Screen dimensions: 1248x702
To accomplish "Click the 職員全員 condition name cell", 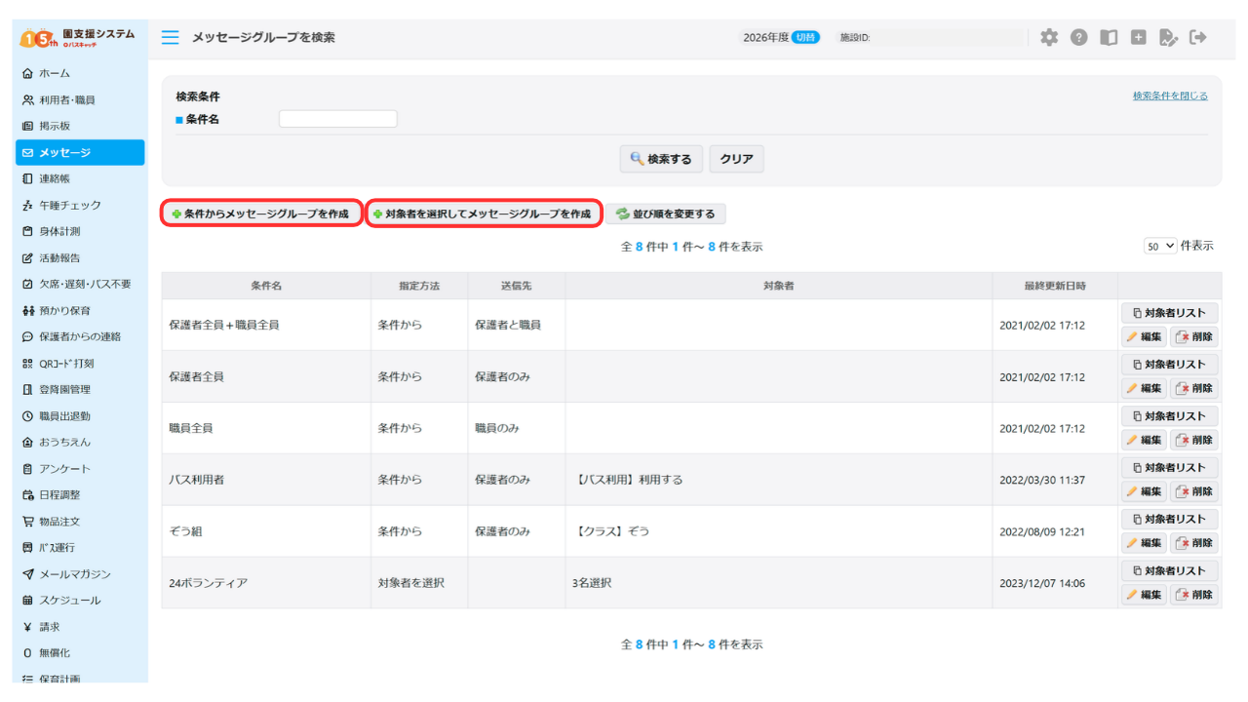I will (x=266, y=428).
